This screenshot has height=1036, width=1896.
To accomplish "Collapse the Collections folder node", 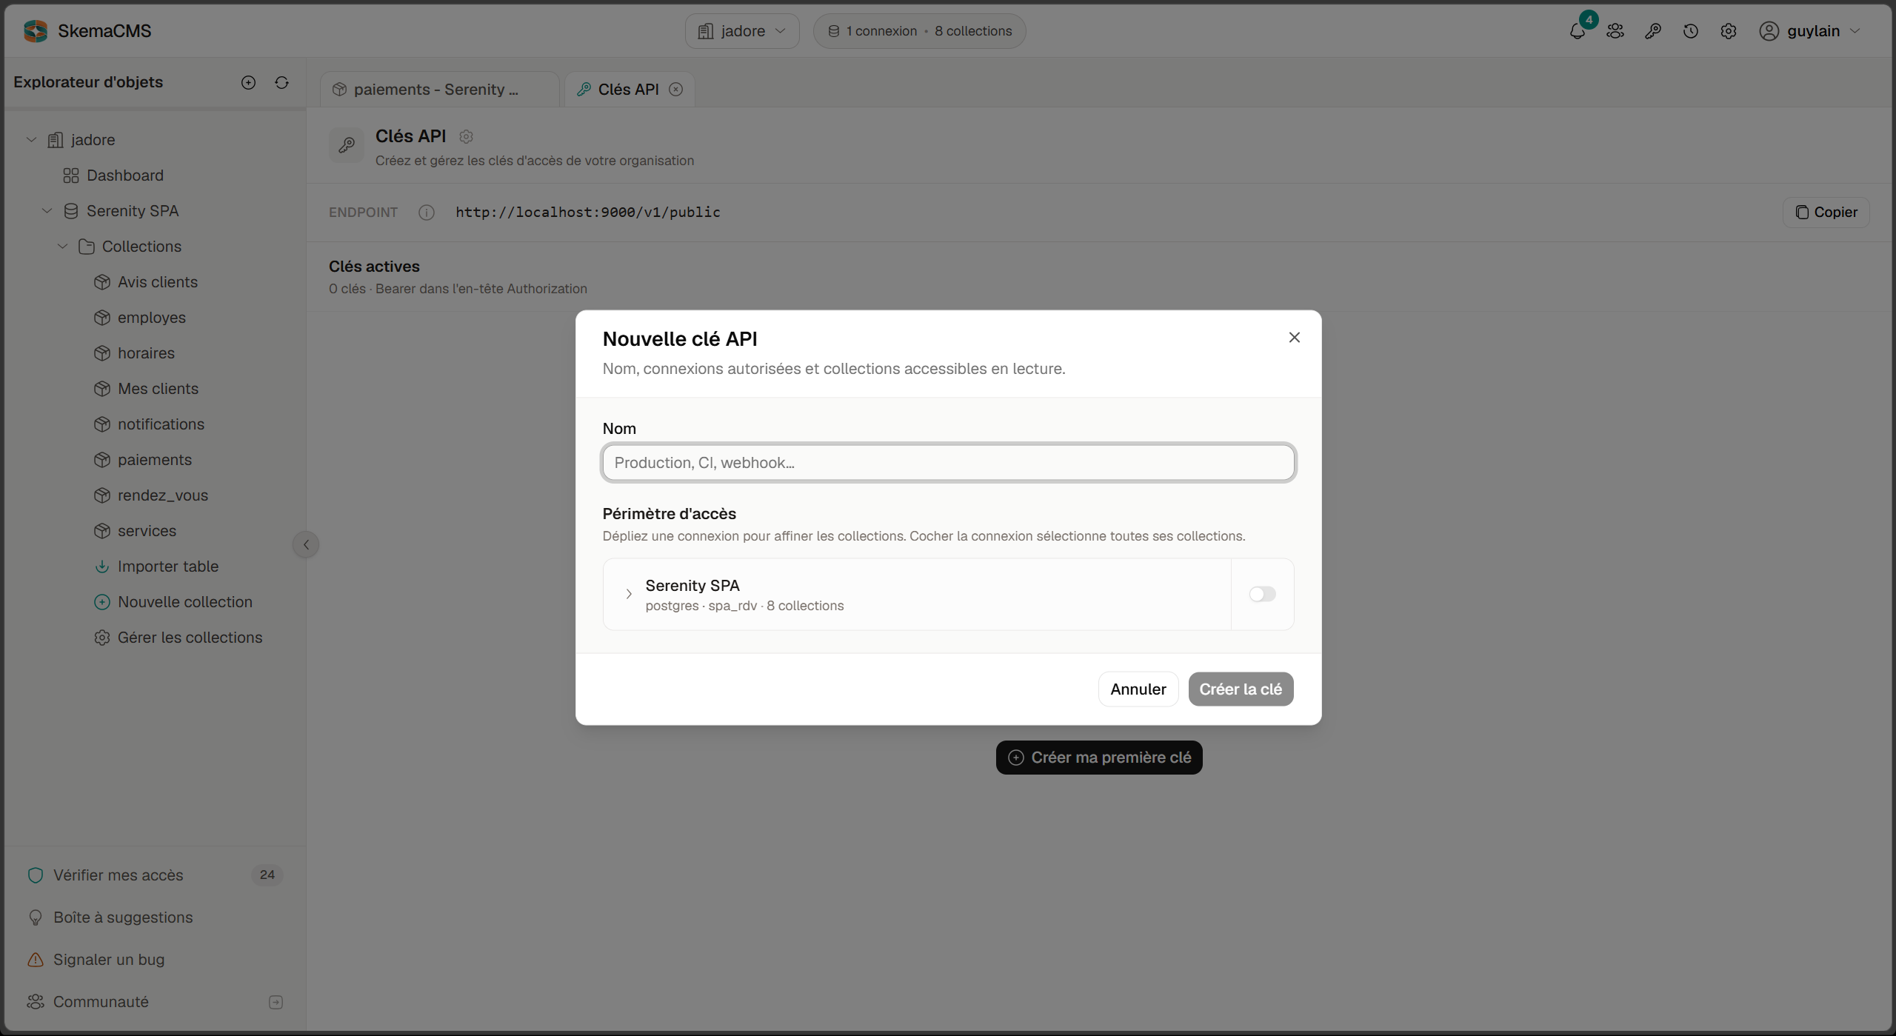I will [x=62, y=247].
